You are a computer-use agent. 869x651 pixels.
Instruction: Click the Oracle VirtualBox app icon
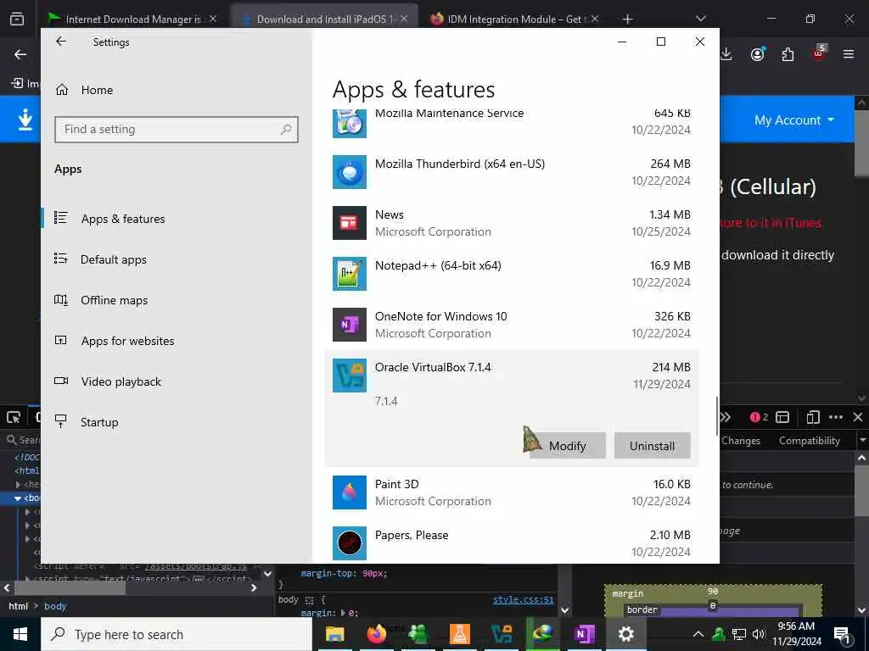349,376
